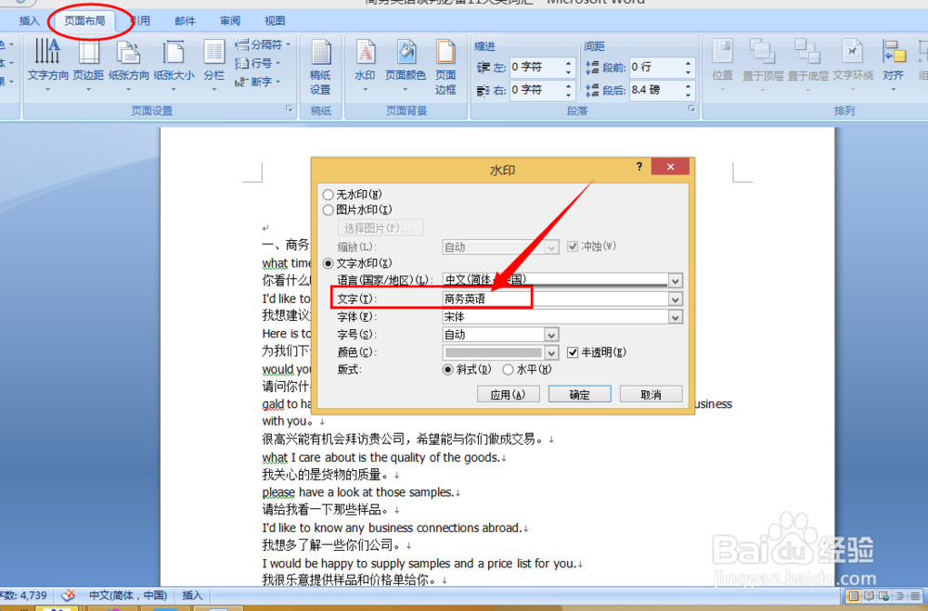Open the 颜色 color picker dropdown
Image resolution: width=928 pixels, height=611 pixels.
click(x=551, y=352)
